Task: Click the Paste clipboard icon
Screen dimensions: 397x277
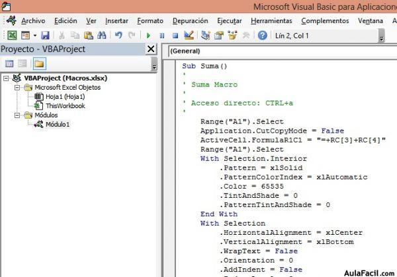Action: [x=89, y=36]
